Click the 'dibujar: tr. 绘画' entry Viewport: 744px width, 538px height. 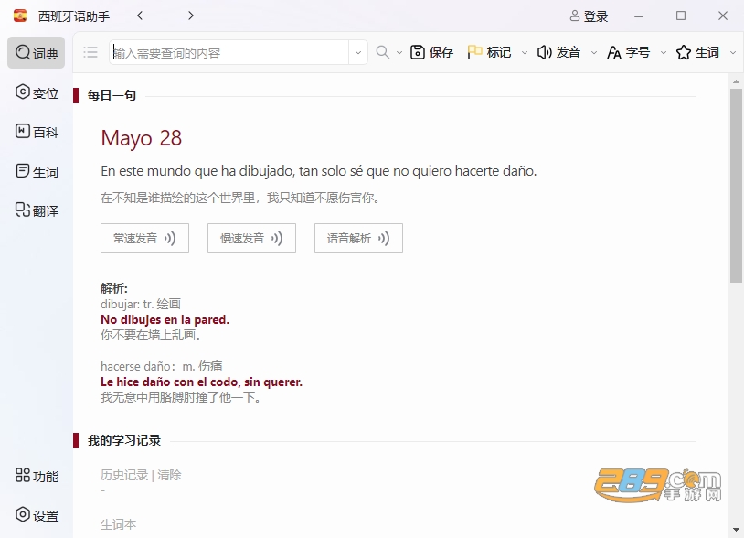click(x=141, y=304)
